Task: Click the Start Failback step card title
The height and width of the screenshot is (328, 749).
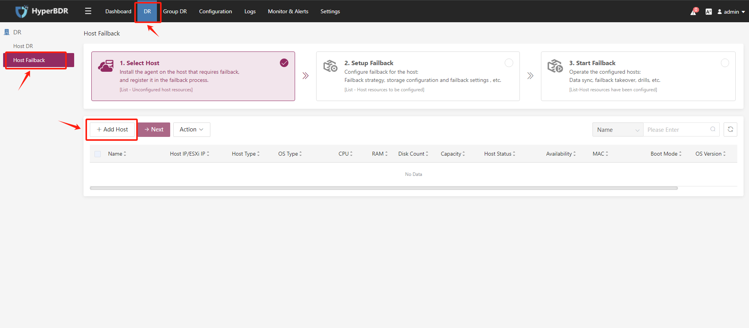Action: [592, 63]
